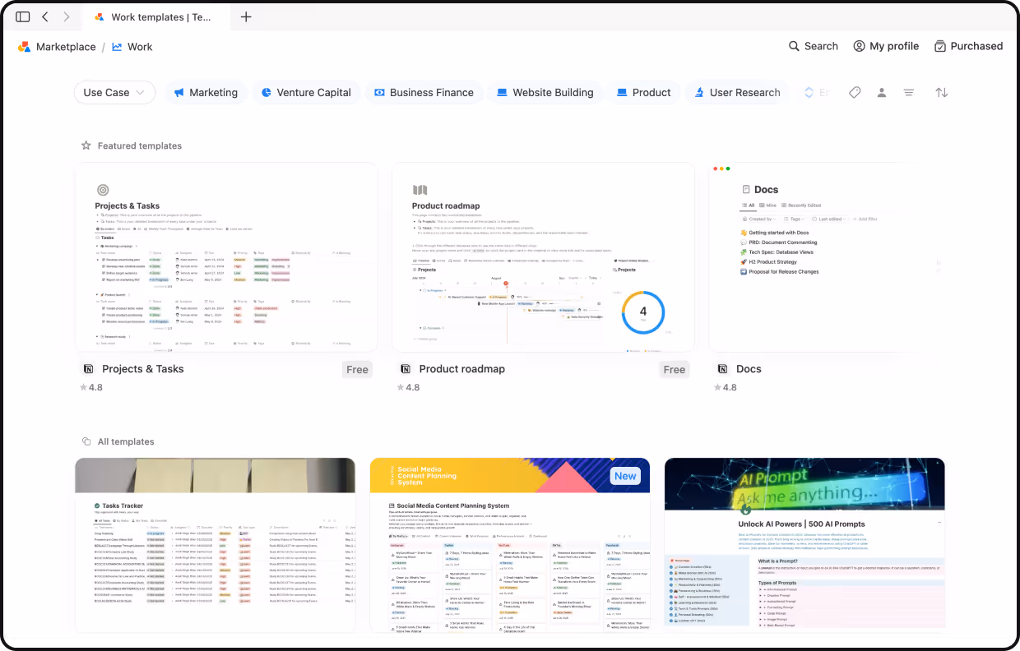Open the Tasks Tracker template card
Image resolution: width=1020 pixels, height=651 pixels.
216,545
